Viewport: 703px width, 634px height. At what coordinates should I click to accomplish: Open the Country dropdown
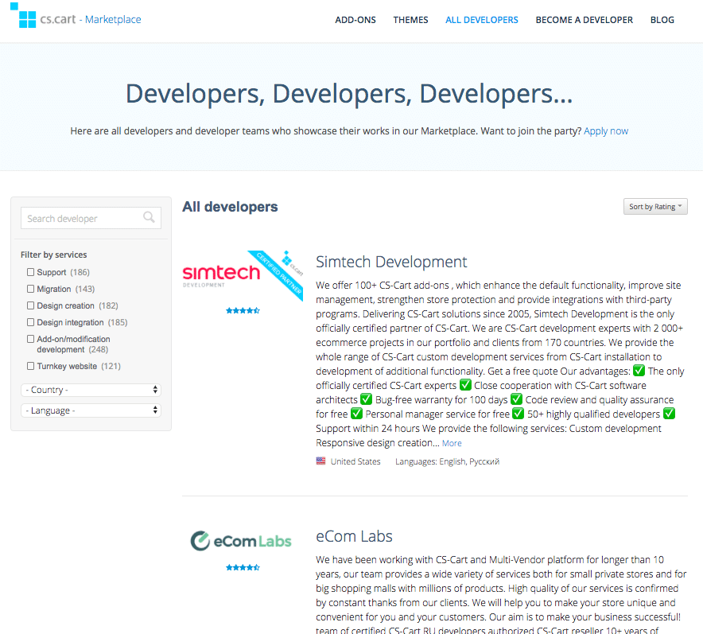click(90, 390)
